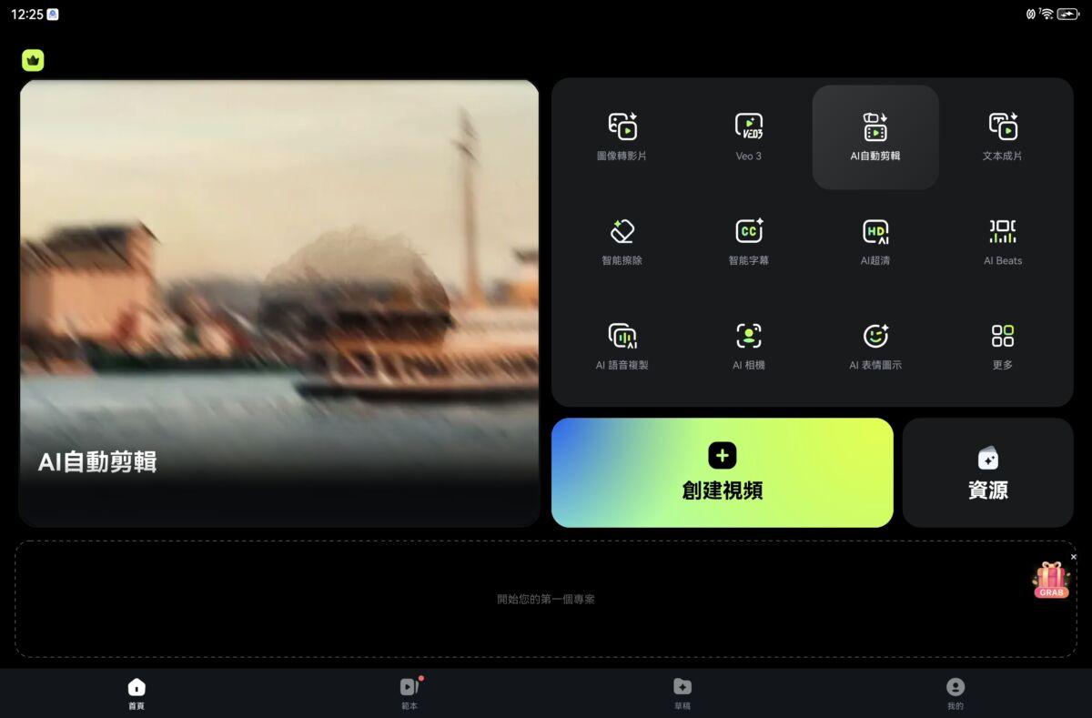
Task: Launch the Veo 3 generator
Action: [748, 137]
